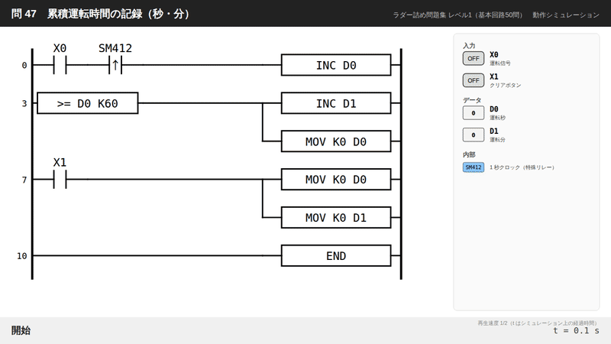611x344 pixels.
Task: Toggle the X0 運転信号 OFF switch
Action: click(473, 59)
